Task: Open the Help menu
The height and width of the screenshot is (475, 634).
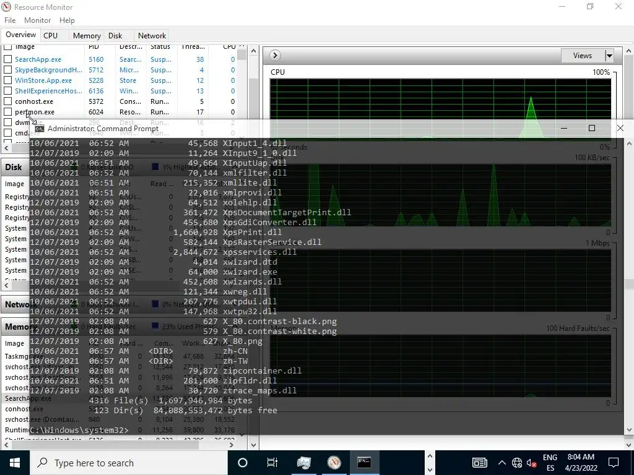Action: [x=67, y=20]
